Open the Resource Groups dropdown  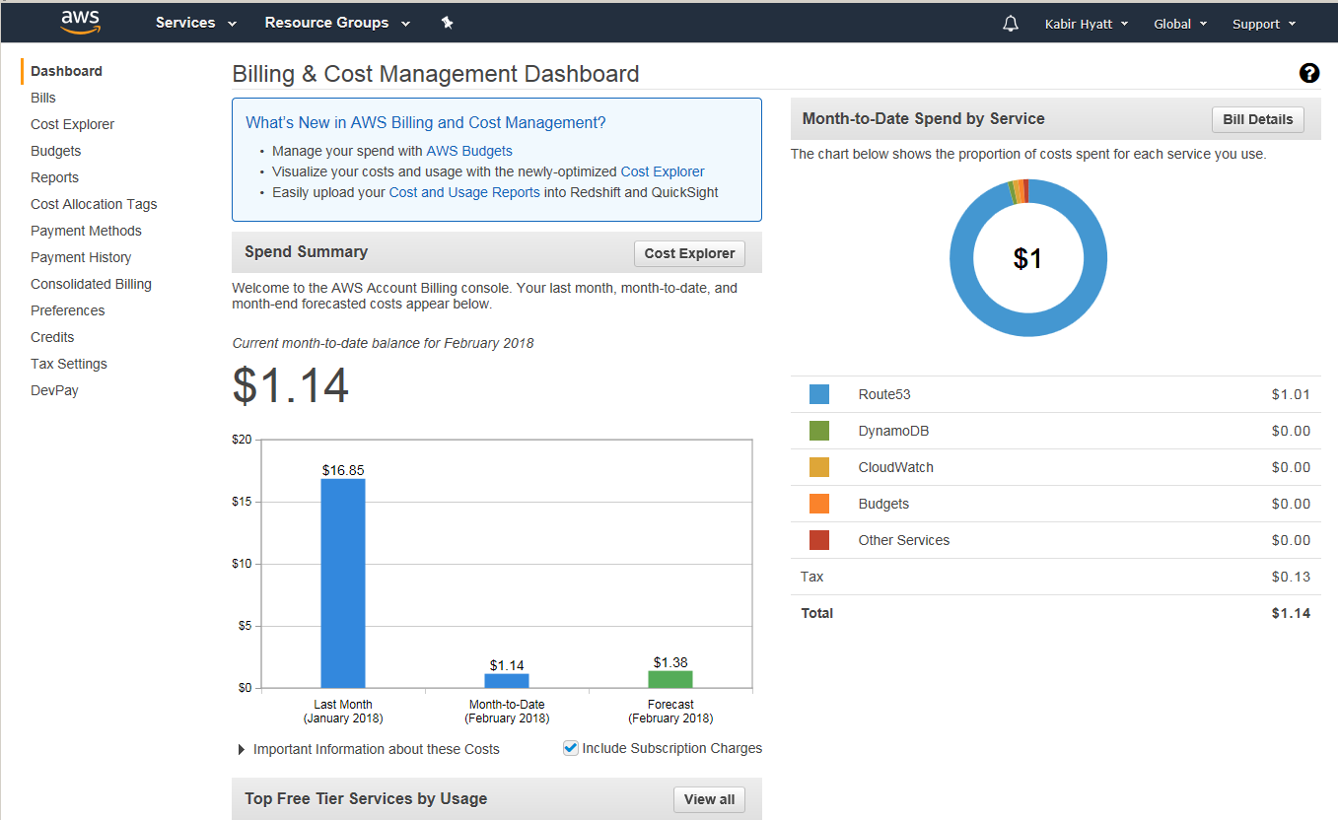click(337, 23)
